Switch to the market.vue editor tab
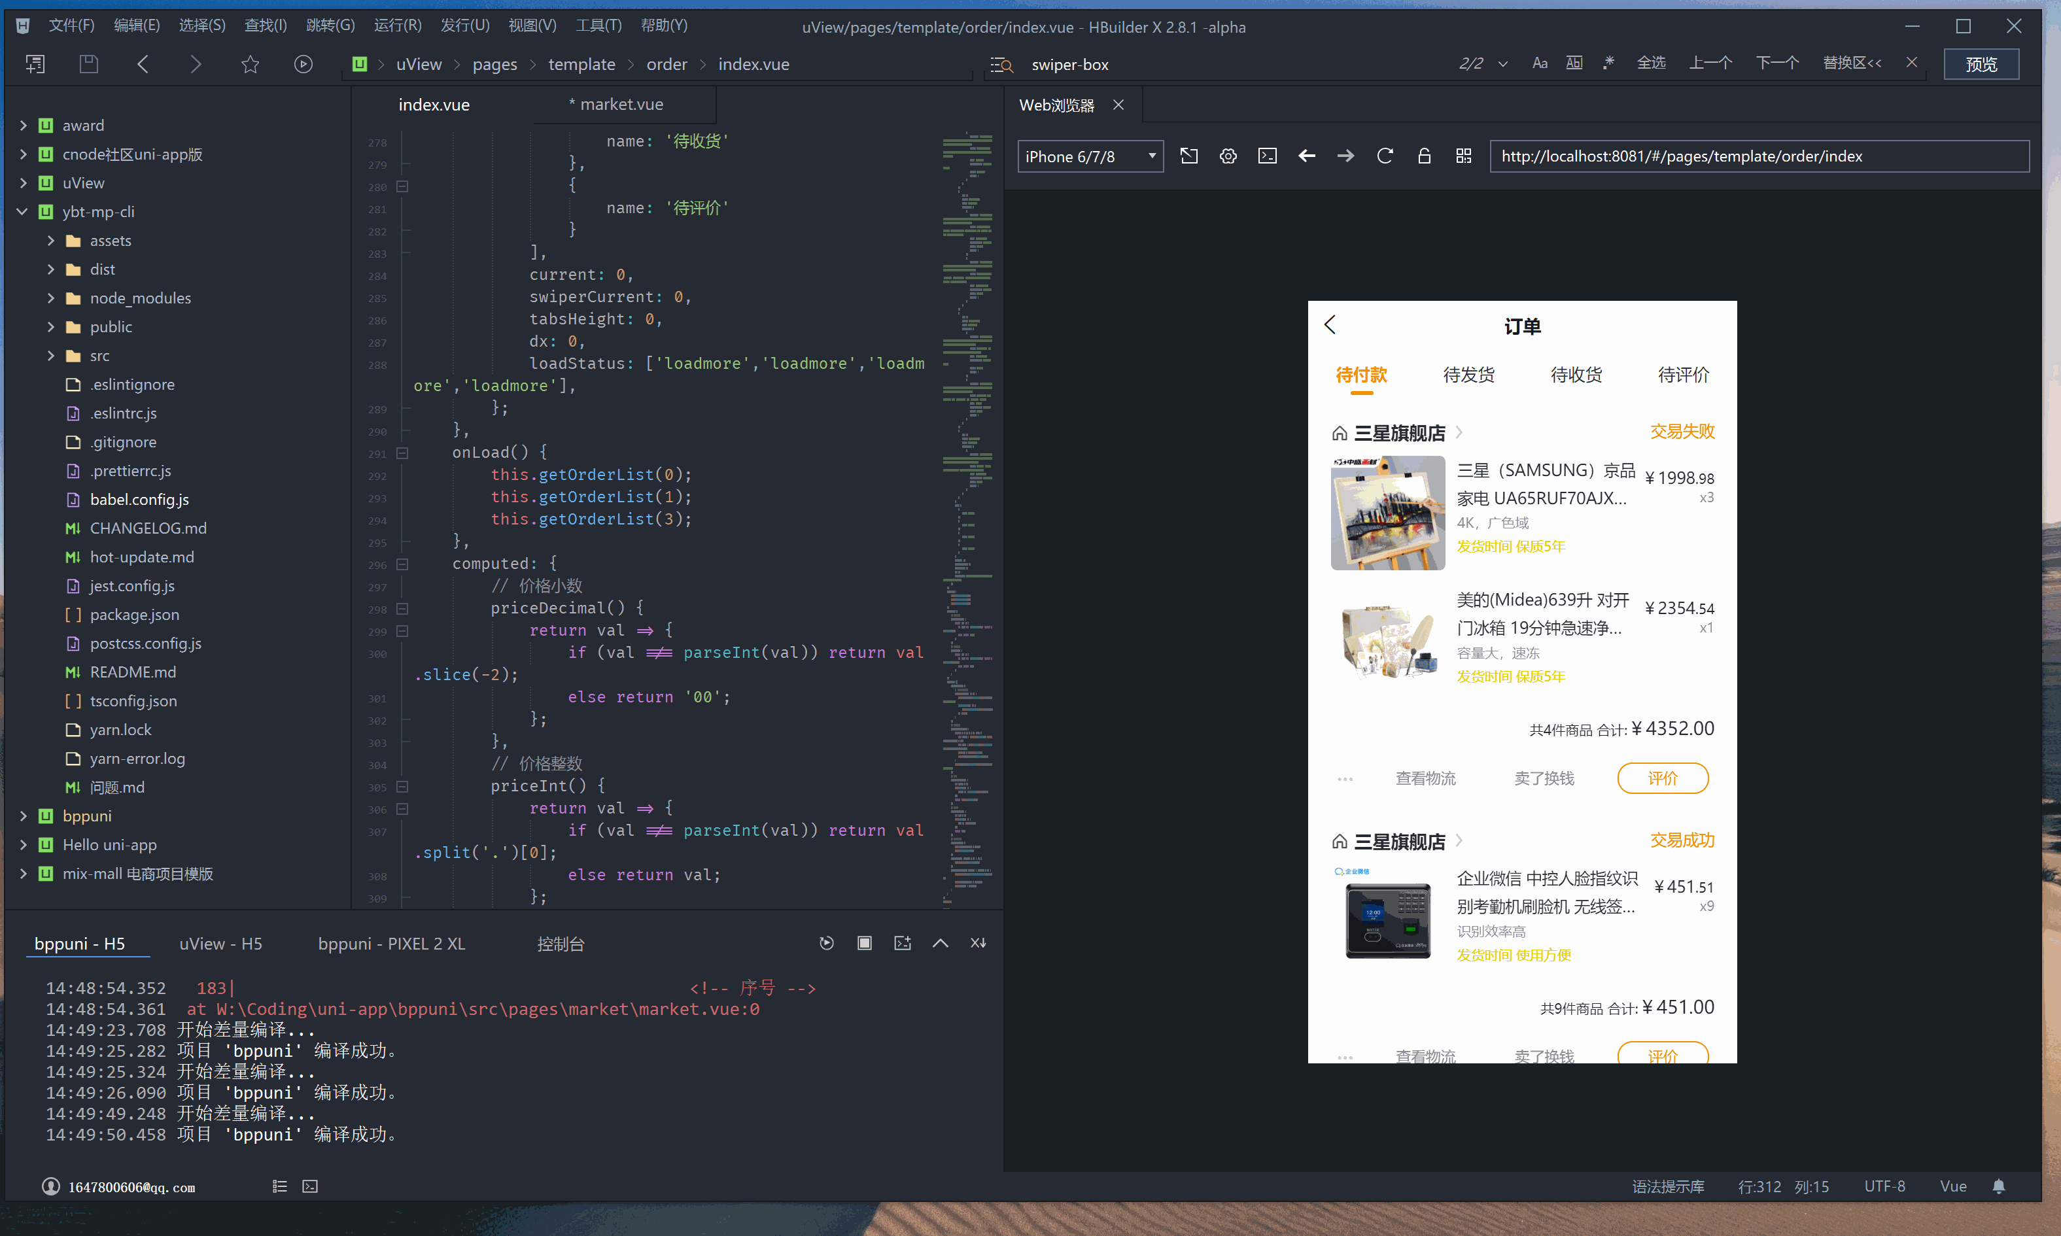 615,104
